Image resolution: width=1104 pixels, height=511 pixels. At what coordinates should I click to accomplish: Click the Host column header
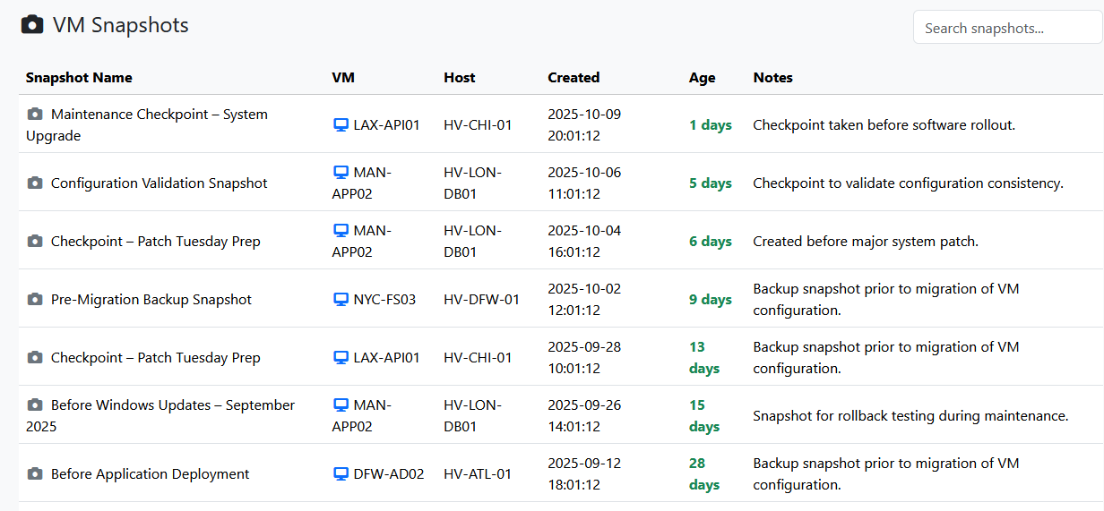pos(459,78)
